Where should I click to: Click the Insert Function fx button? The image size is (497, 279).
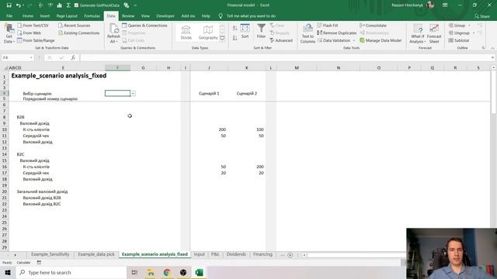point(73,57)
